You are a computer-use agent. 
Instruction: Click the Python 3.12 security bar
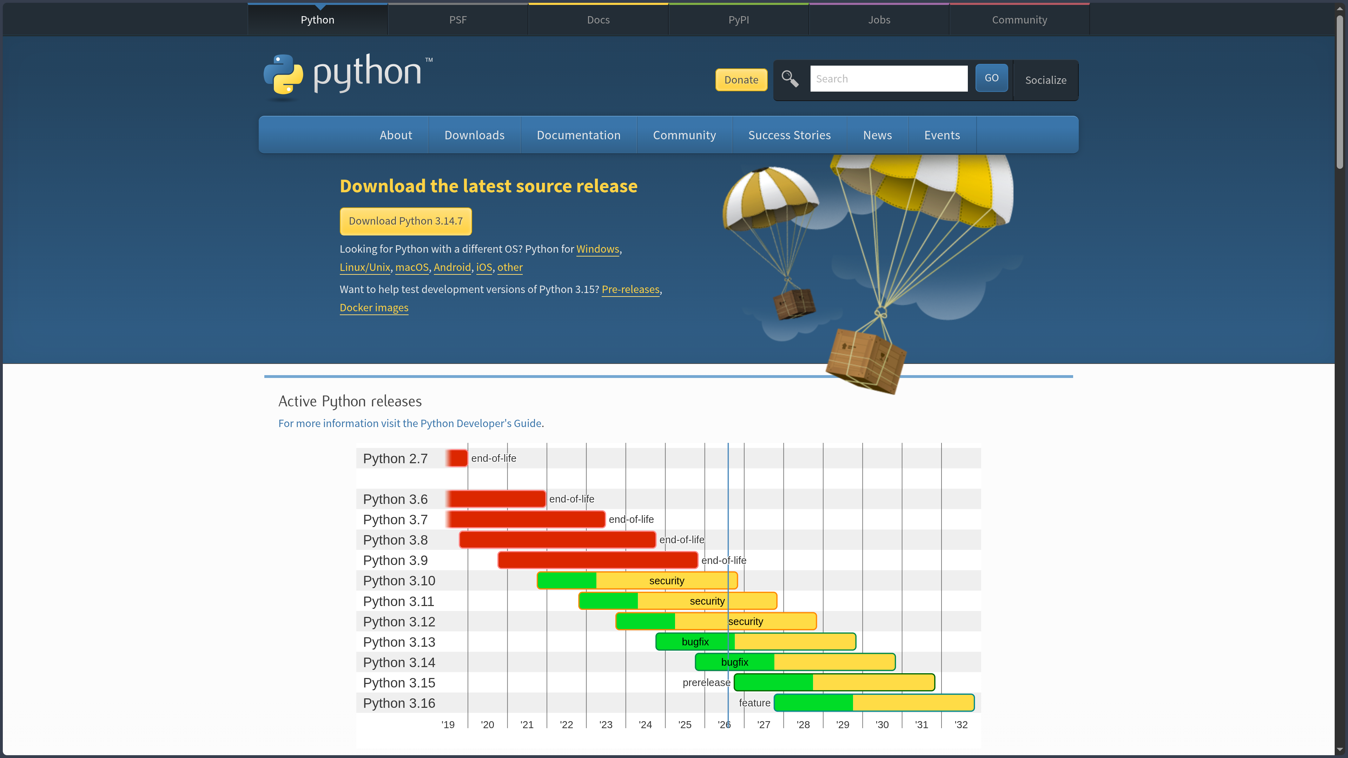pyautogui.click(x=716, y=621)
